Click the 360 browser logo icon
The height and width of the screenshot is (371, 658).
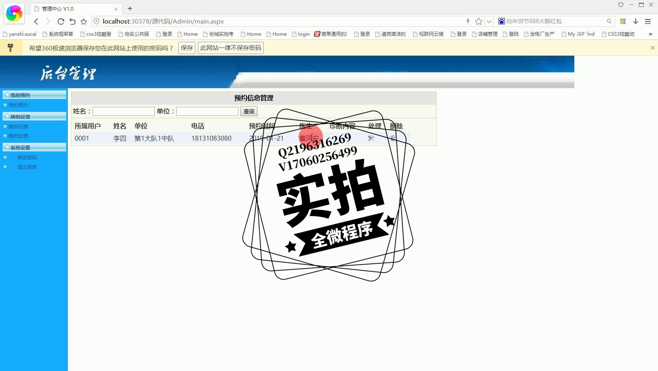click(14, 13)
